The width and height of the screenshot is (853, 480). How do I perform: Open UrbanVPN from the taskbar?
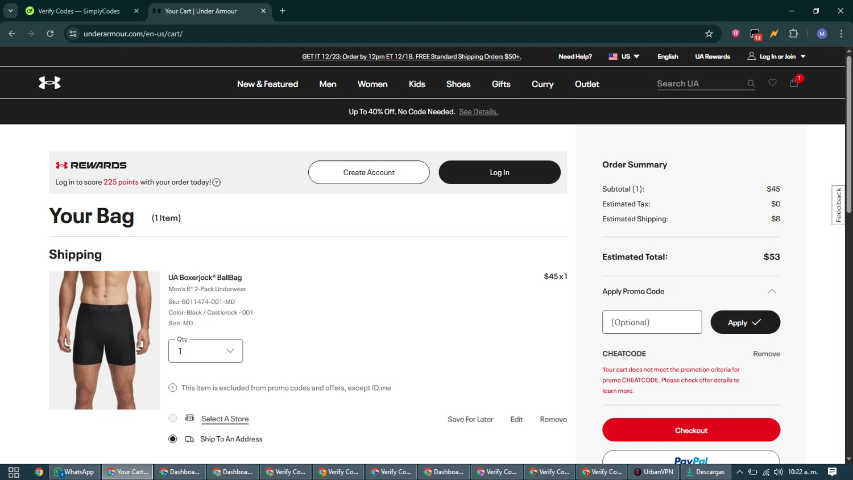[654, 472]
